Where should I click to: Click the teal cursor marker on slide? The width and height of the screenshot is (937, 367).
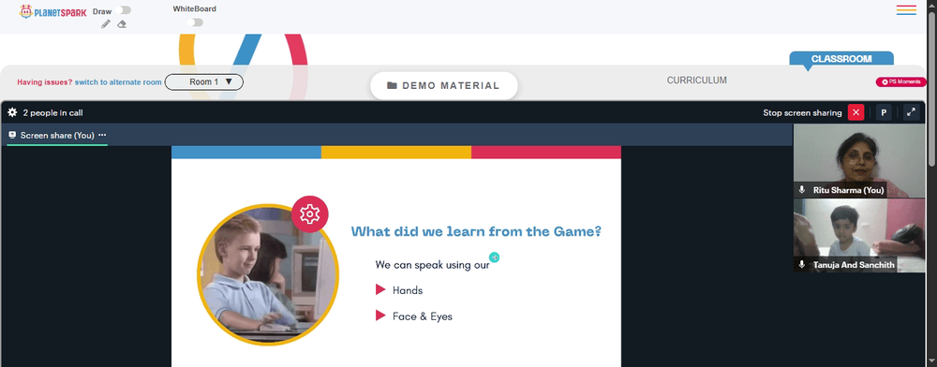coord(494,257)
